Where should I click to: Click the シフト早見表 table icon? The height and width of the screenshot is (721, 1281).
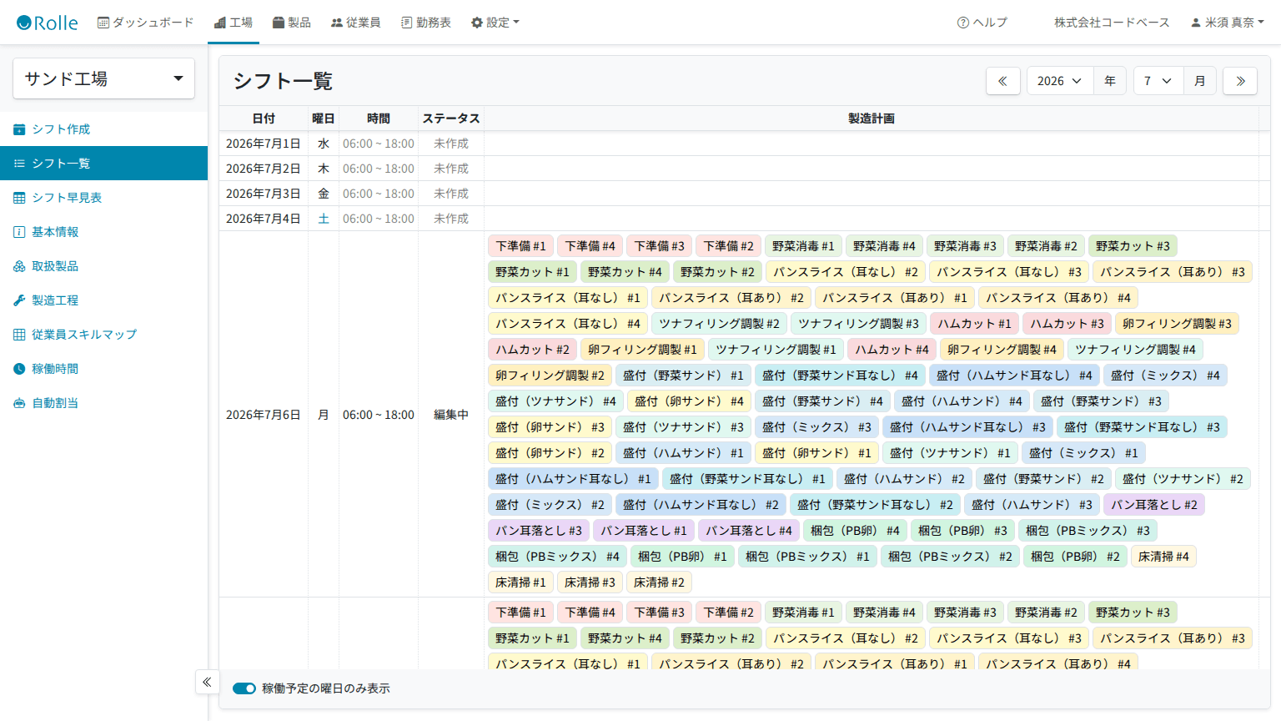[x=19, y=198]
